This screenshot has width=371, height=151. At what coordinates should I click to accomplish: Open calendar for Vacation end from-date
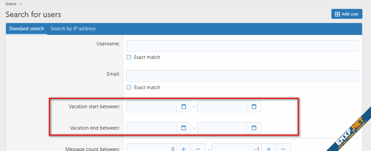click(x=184, y=128)
